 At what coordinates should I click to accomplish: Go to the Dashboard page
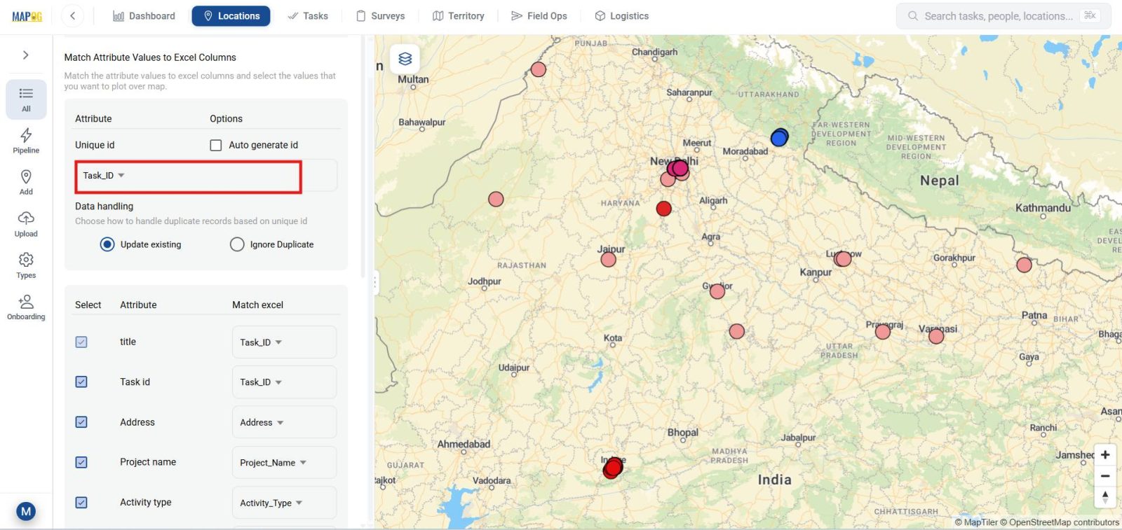coord(144,15)
